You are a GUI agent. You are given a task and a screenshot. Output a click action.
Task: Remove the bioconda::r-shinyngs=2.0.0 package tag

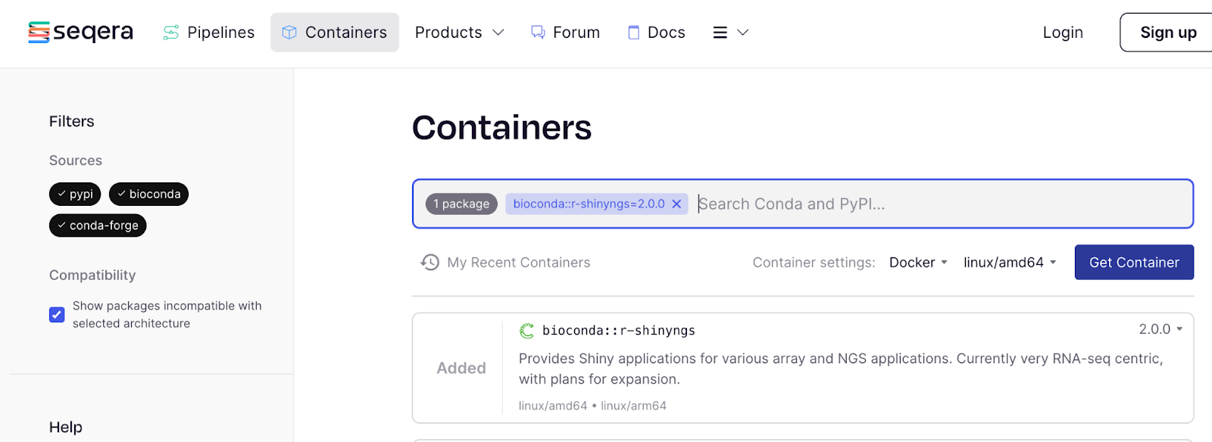tap(676, 204)
